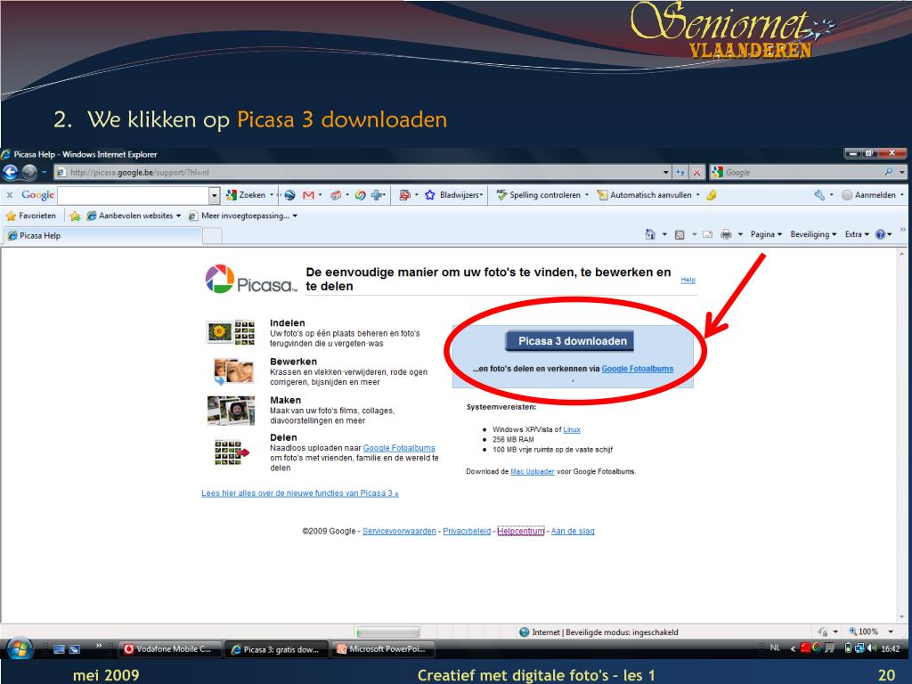Open the Bladwijzers dropdown arrow
Image resolution: width=912 pixels, height=684 pixels.
tap(481, 195)
